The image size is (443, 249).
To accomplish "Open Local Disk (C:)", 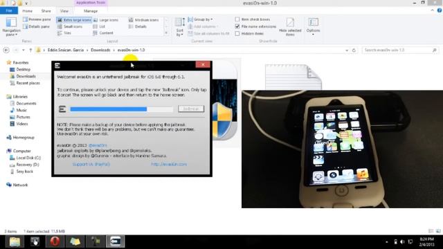I will pyautogui.click(x=28, y=158).
